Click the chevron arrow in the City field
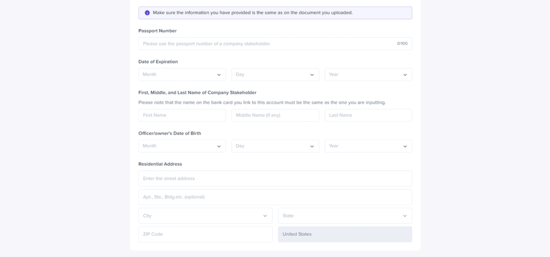This screenshot has width=550, height=257. pos(265,216)
